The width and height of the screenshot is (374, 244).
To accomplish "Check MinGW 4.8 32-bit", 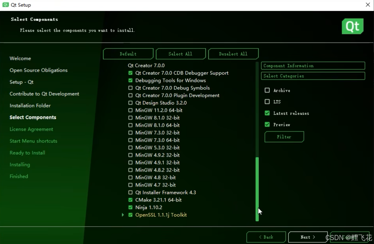I will coord(130,177).
